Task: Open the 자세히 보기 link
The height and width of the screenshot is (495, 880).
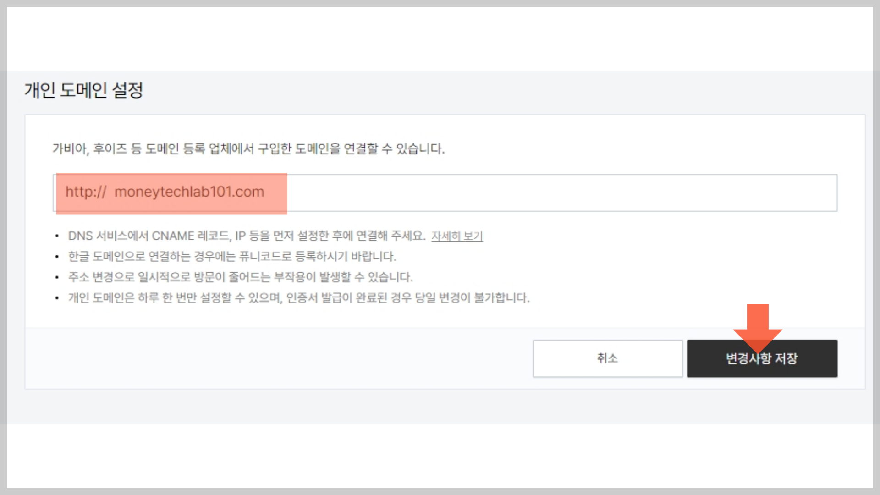Action: coord(456,236)
